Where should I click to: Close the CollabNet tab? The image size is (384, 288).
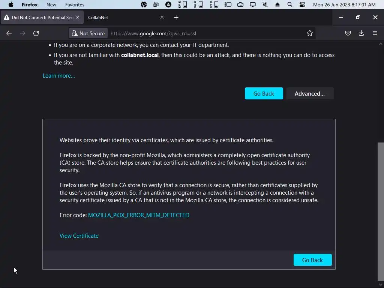162,17
